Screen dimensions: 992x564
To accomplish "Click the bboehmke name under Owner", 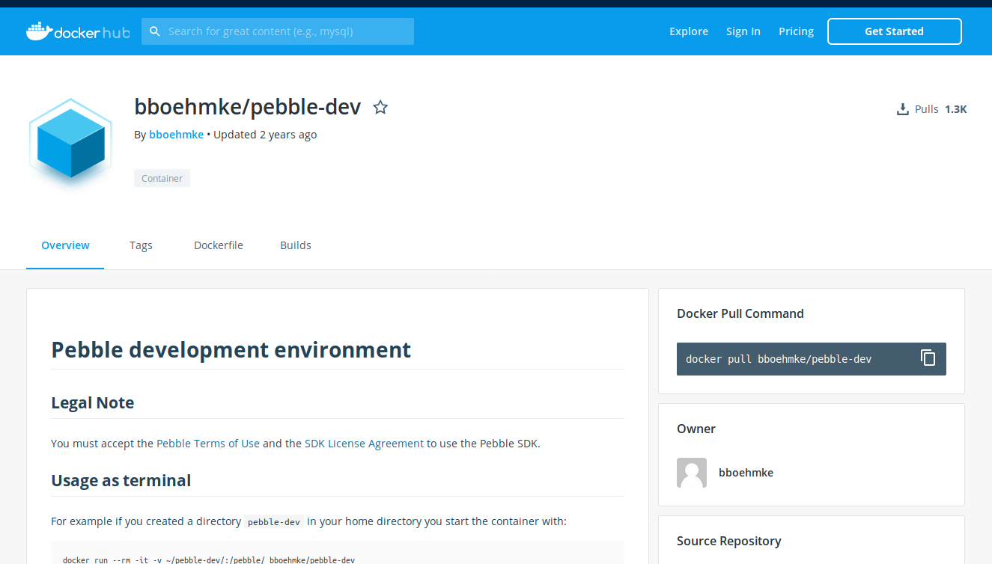I will [746, 473].
